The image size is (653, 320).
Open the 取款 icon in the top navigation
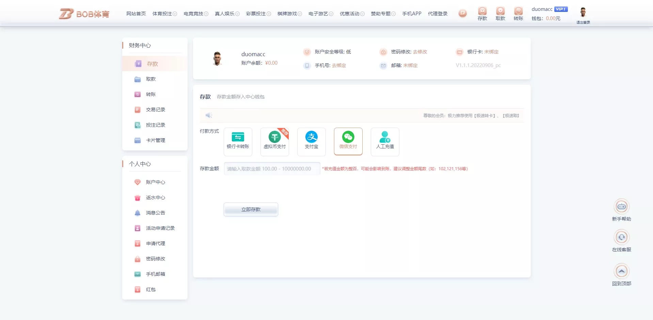(x=500, y=13)
